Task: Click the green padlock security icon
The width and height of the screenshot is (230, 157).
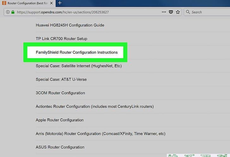Action: tap(13, 12)
